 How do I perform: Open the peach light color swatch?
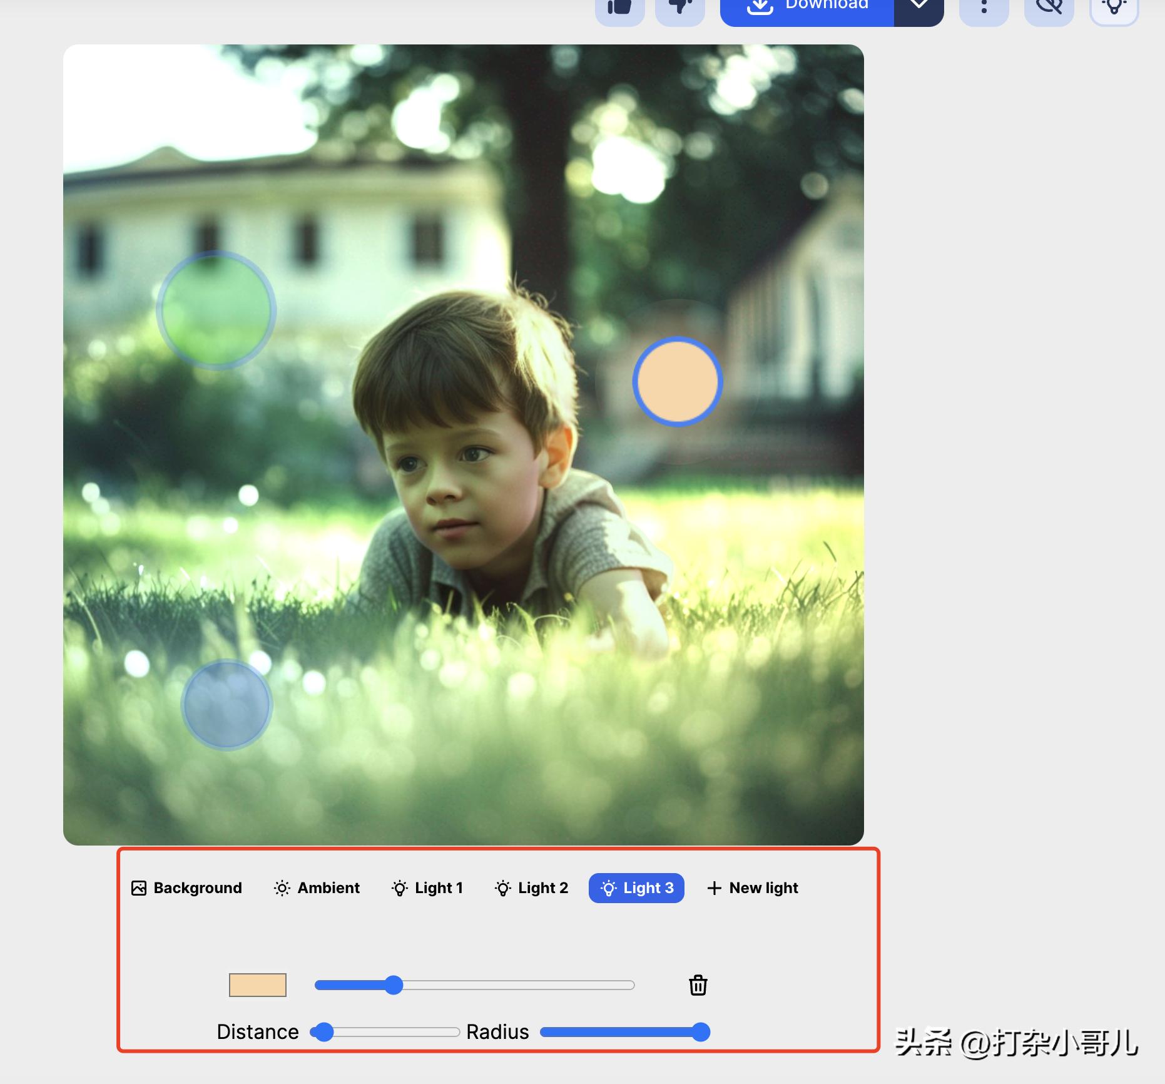[x=258, y=985]
